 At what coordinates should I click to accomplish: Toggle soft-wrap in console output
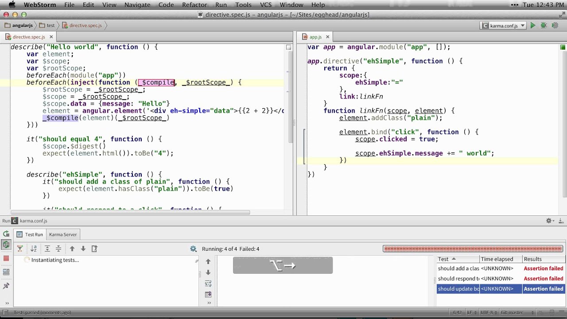(x=208, y=284)
